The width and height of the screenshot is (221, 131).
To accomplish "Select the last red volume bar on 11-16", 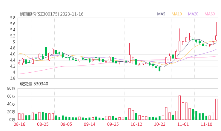I will tap(216, 109).
